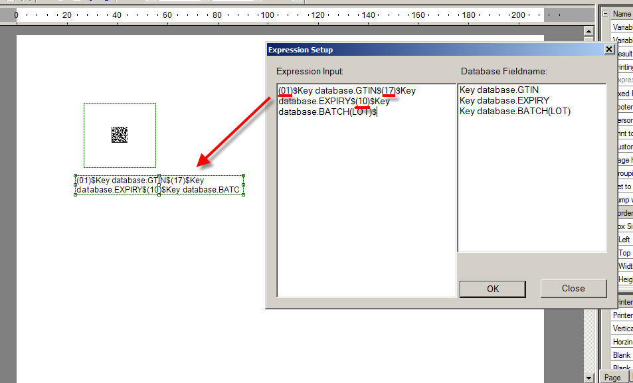
Task: Select the Width property row
Action: coord(625,266)
